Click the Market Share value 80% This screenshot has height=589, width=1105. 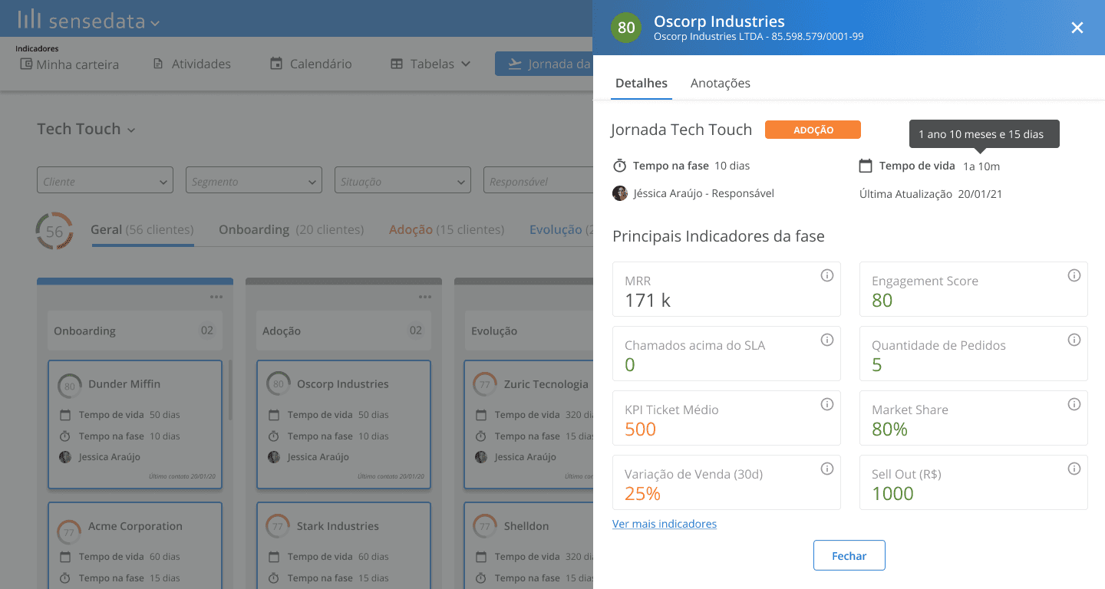[x=889, y=429]
